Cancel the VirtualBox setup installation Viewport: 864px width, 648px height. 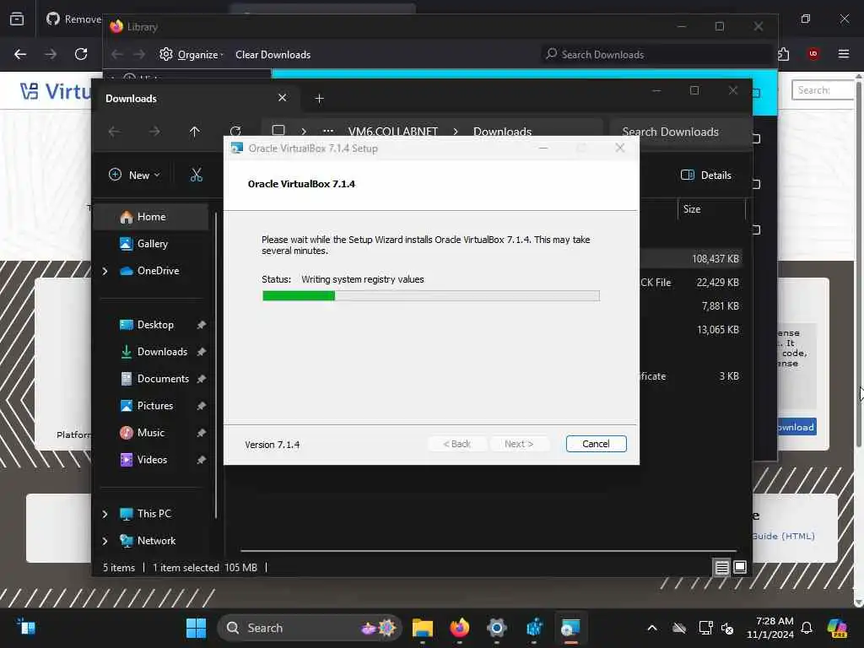pyautogui.click(x=596, y=444)
